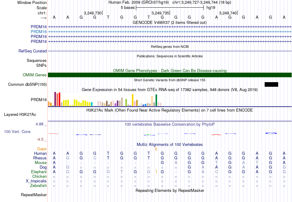Click the Human Feb. 2009 (GRCh37/hg19) assembly text
Screen dimensions: 292x202
point(139,2)
